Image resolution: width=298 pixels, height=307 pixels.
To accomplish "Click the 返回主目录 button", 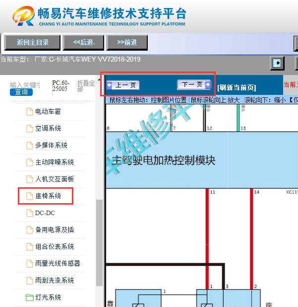I will [x=32, y=43].
